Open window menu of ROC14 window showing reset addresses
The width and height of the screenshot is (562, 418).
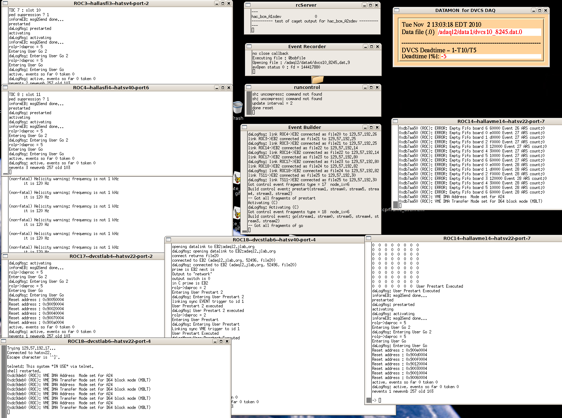point(369,238)
